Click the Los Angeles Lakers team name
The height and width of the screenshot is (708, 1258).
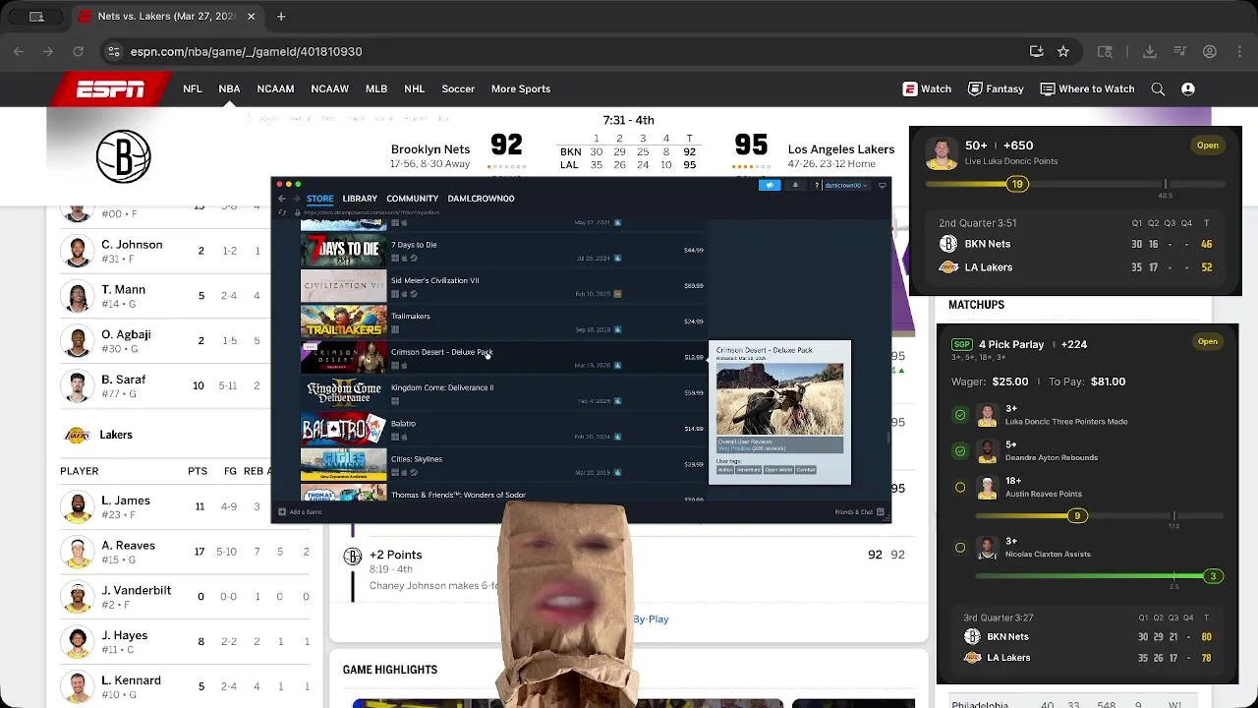point(841,149)
